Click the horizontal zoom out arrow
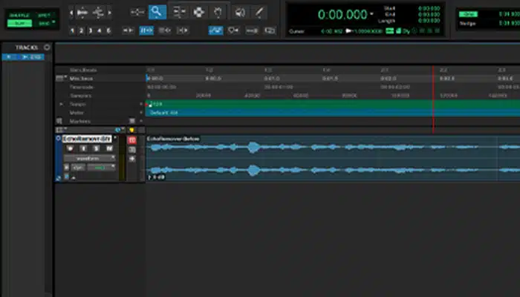This screenshot has width=520, height=297. [x=71, y=13]
